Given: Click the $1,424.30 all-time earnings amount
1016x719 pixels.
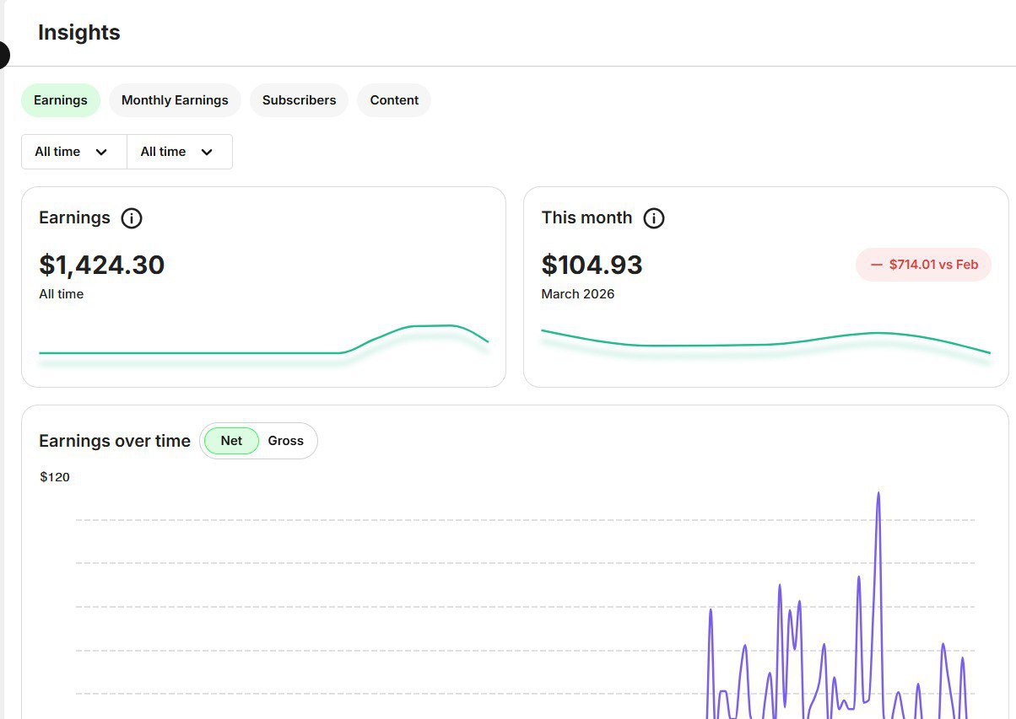Looking at the screenshot, I should pyautogui.click(x=102, y=265).
